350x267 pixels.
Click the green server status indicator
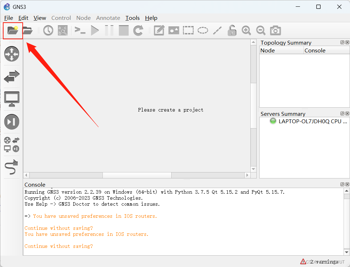coord(273,121)
